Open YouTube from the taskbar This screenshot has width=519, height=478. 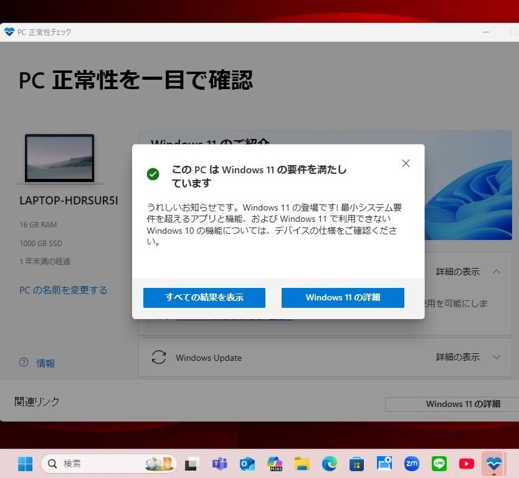coord(465,464)
